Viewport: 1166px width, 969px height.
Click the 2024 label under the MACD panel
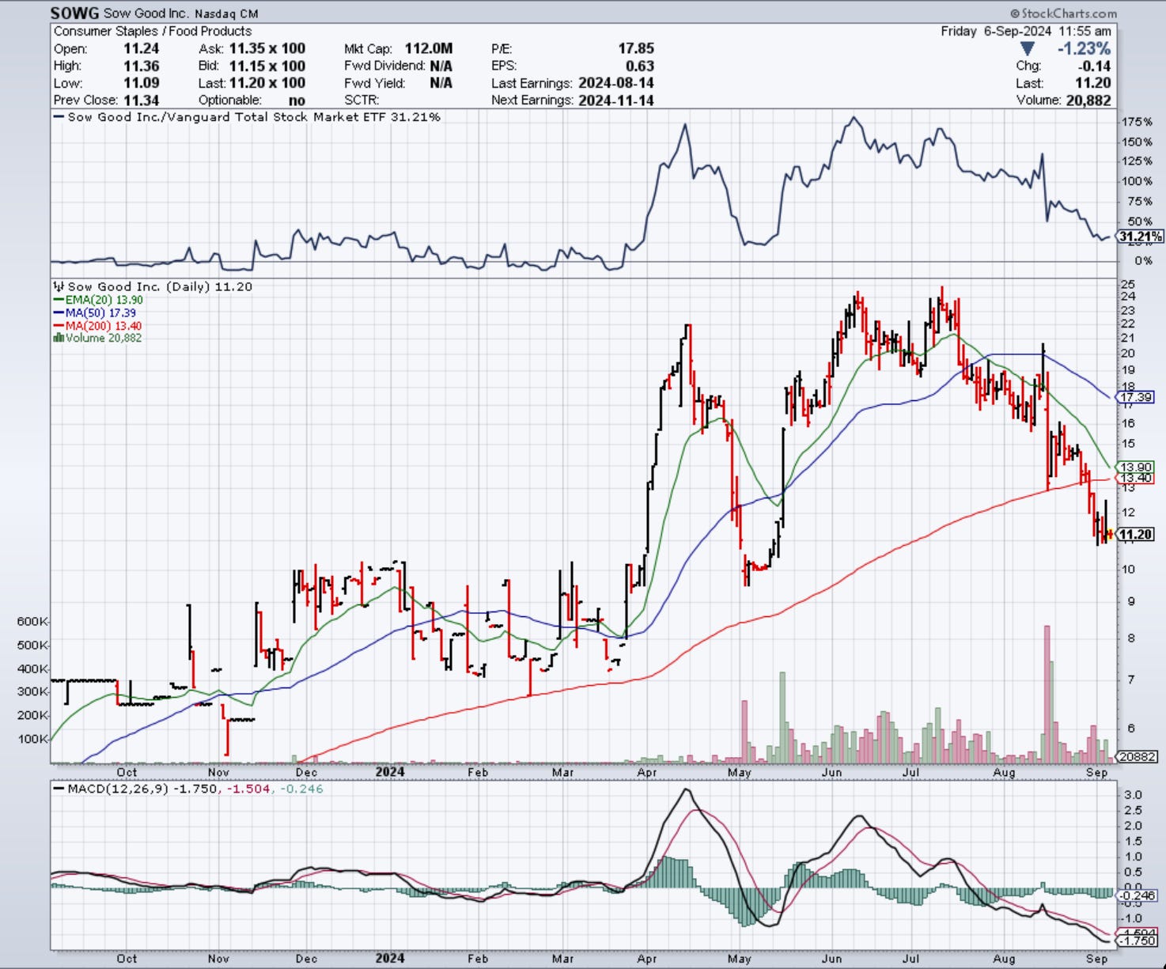pyautogui.click(x=390, y=958)
